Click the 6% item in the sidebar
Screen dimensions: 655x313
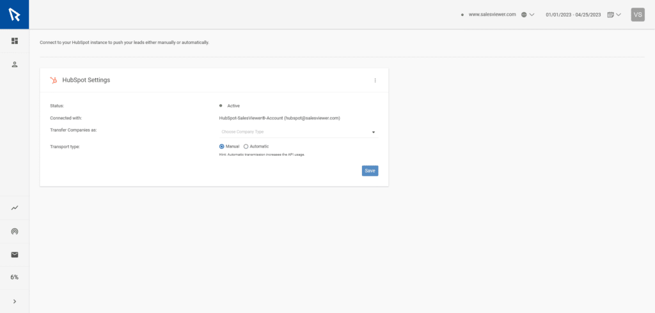[x=14, y=277]
